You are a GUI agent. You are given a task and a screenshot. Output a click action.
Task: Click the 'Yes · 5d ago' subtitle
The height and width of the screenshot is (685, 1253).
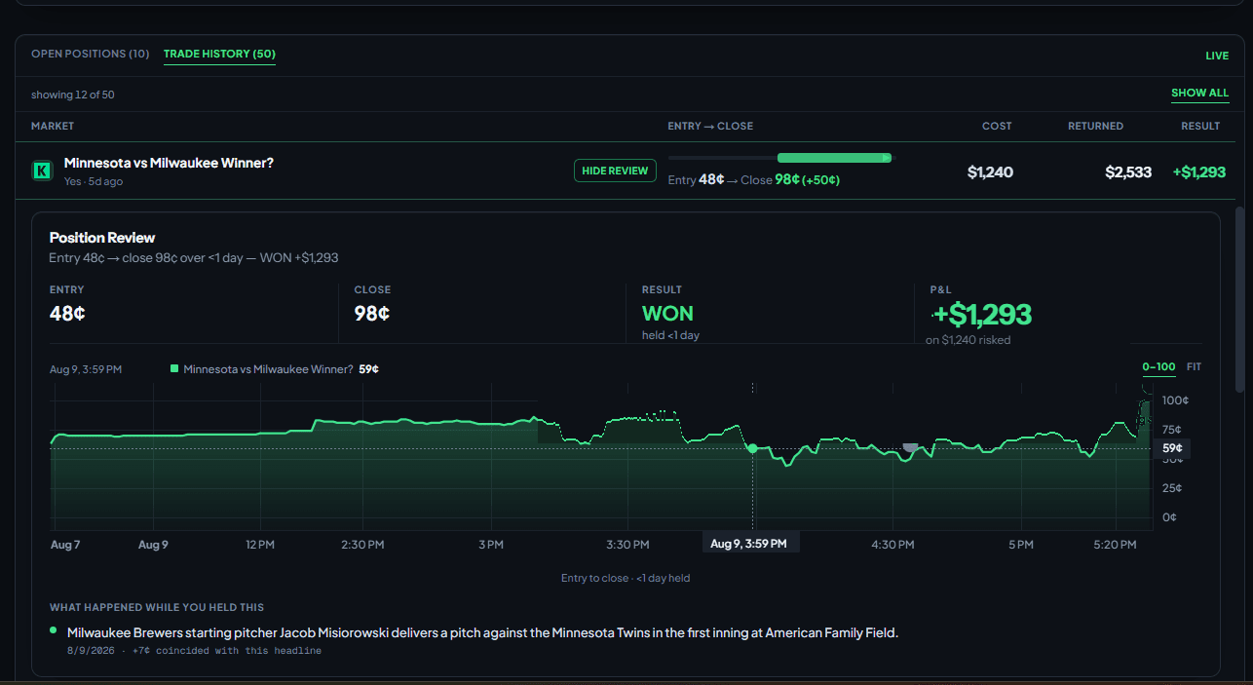coord(94,181)
